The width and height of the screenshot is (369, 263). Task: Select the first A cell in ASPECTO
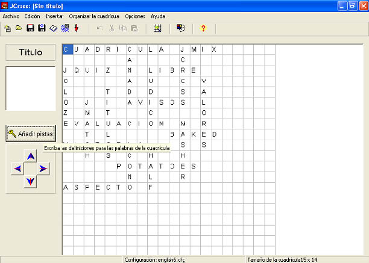tap(68, 187)
